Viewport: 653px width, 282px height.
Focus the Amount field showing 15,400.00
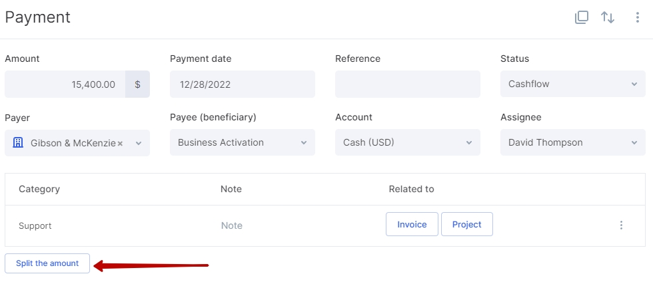tap(65, 84)
